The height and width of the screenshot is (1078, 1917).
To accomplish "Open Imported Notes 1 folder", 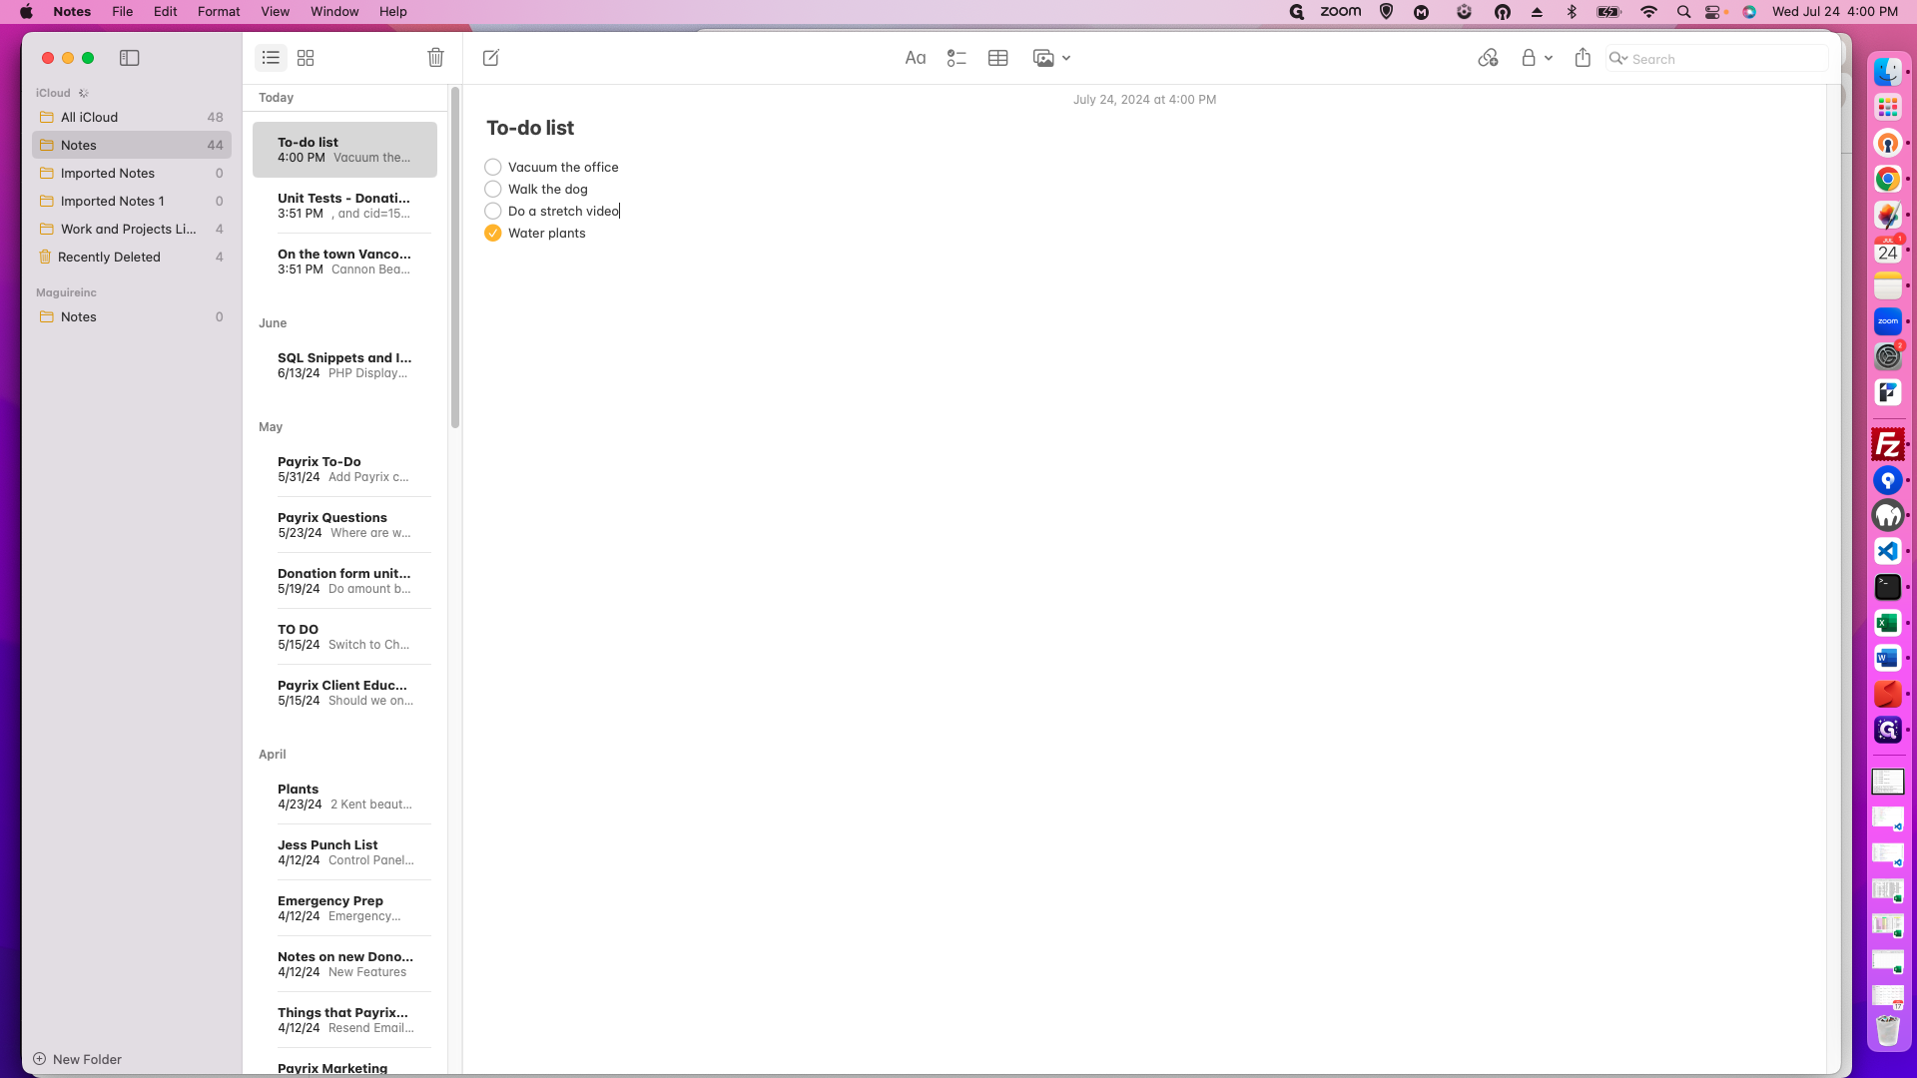I will pos(132,201).
